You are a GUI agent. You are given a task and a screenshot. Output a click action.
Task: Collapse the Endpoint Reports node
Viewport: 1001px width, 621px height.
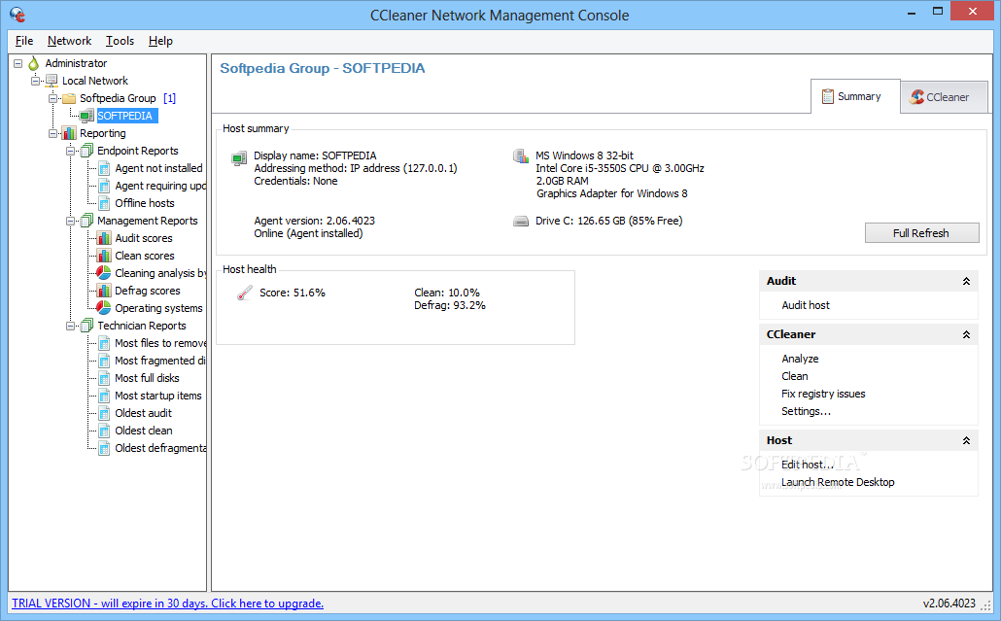click(x=70, y=151)
